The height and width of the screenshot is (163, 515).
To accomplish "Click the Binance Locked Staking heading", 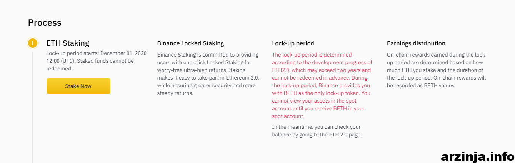I will point(190,43).
